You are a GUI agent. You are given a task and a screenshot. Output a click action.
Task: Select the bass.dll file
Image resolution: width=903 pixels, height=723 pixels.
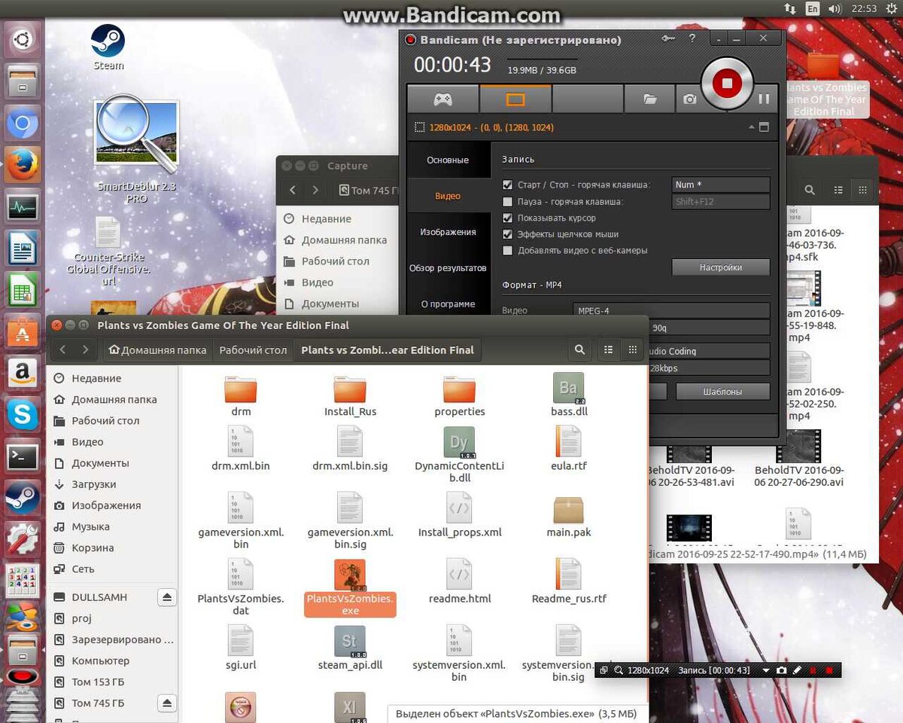[569, 395]
